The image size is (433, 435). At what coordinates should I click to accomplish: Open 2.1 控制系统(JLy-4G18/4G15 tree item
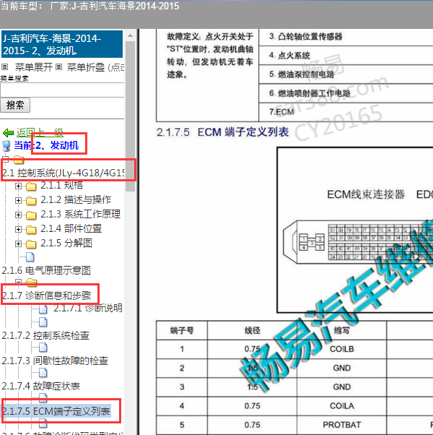pyautogui.click(x=64, y=173)
